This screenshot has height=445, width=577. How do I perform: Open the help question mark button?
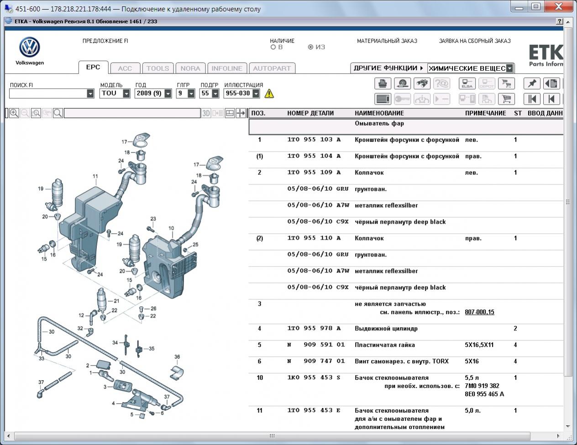click(x=560, y=21)
